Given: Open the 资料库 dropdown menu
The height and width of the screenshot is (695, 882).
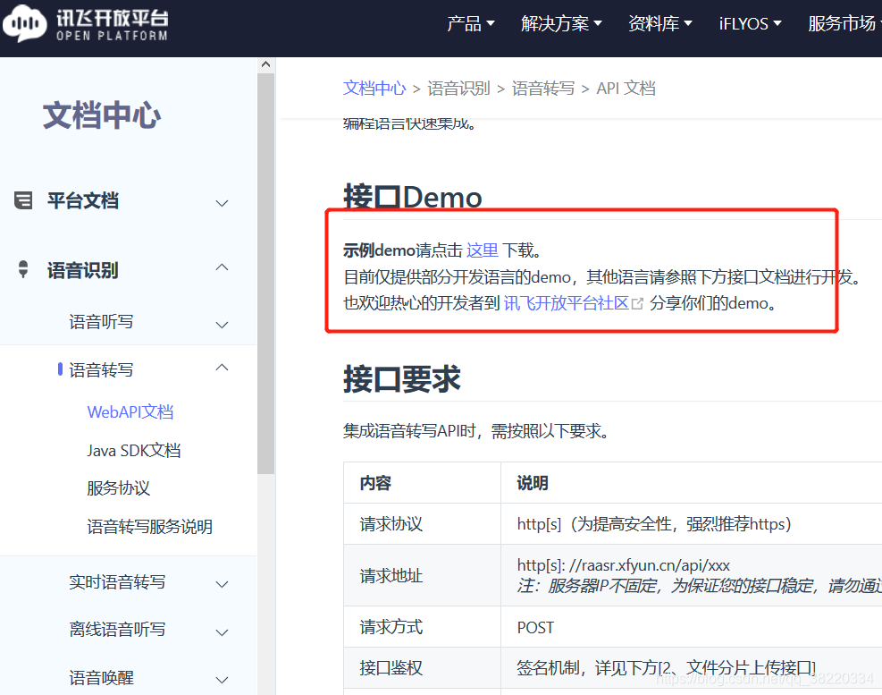Looking at the screenshot, I should click(659, 23).
